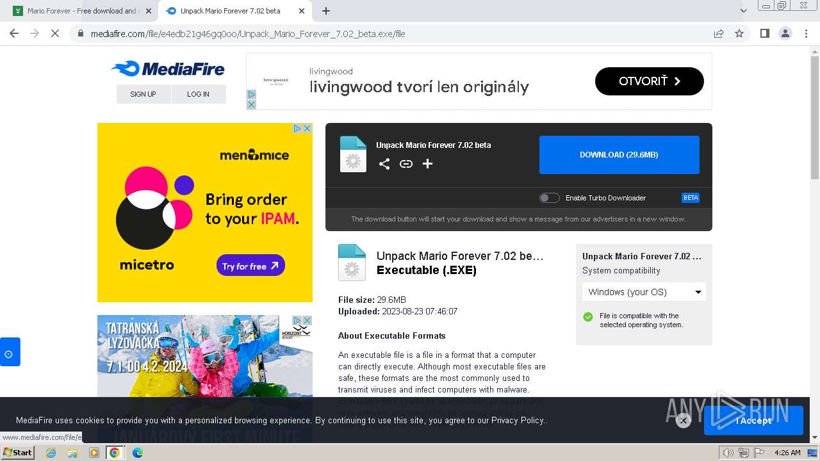Open the tab search chevron
Screen dimensions: 820x461
pos(743,10)
